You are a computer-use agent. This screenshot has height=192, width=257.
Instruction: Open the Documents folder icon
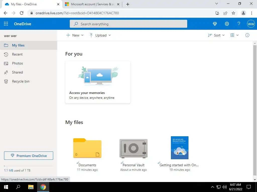[x=87, y=148]
